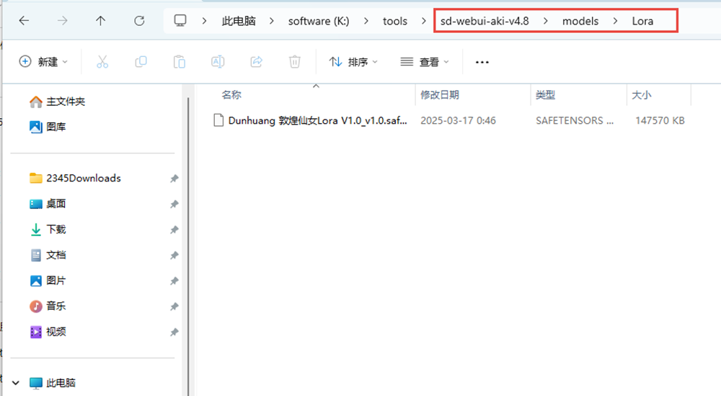Click the pin icon beside 桌面
The height and width of the screenshot is (396, 721).
pyautogui.click(x=174, y=204)
